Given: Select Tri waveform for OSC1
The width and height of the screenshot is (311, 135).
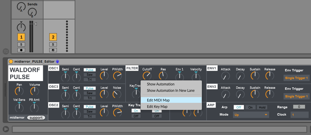Looking at the screenshot, I should click(90, 80).
